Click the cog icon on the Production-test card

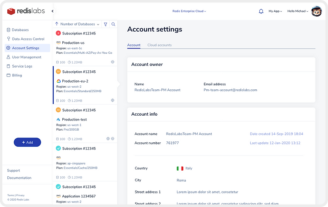tap(112, 139)
